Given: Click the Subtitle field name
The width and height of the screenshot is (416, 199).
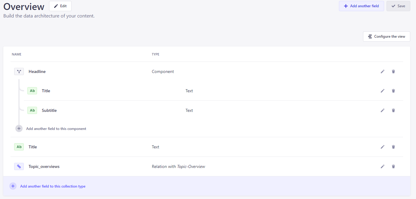Looking at the screenshot, I should 49,110.
